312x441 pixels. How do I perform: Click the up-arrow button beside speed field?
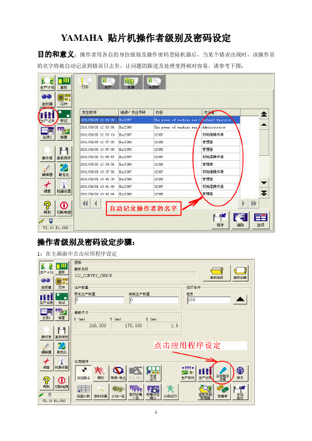click(x=240, y=299)
